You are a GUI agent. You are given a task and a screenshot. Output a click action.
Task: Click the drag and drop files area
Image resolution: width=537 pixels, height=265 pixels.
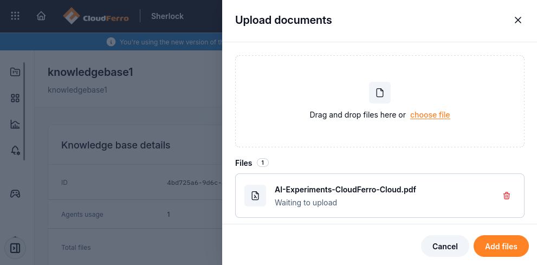380,101
